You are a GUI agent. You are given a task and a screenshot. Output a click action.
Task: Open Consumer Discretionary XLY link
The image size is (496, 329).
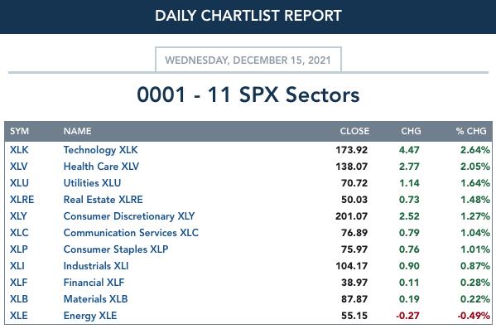[x=129, y=216]
